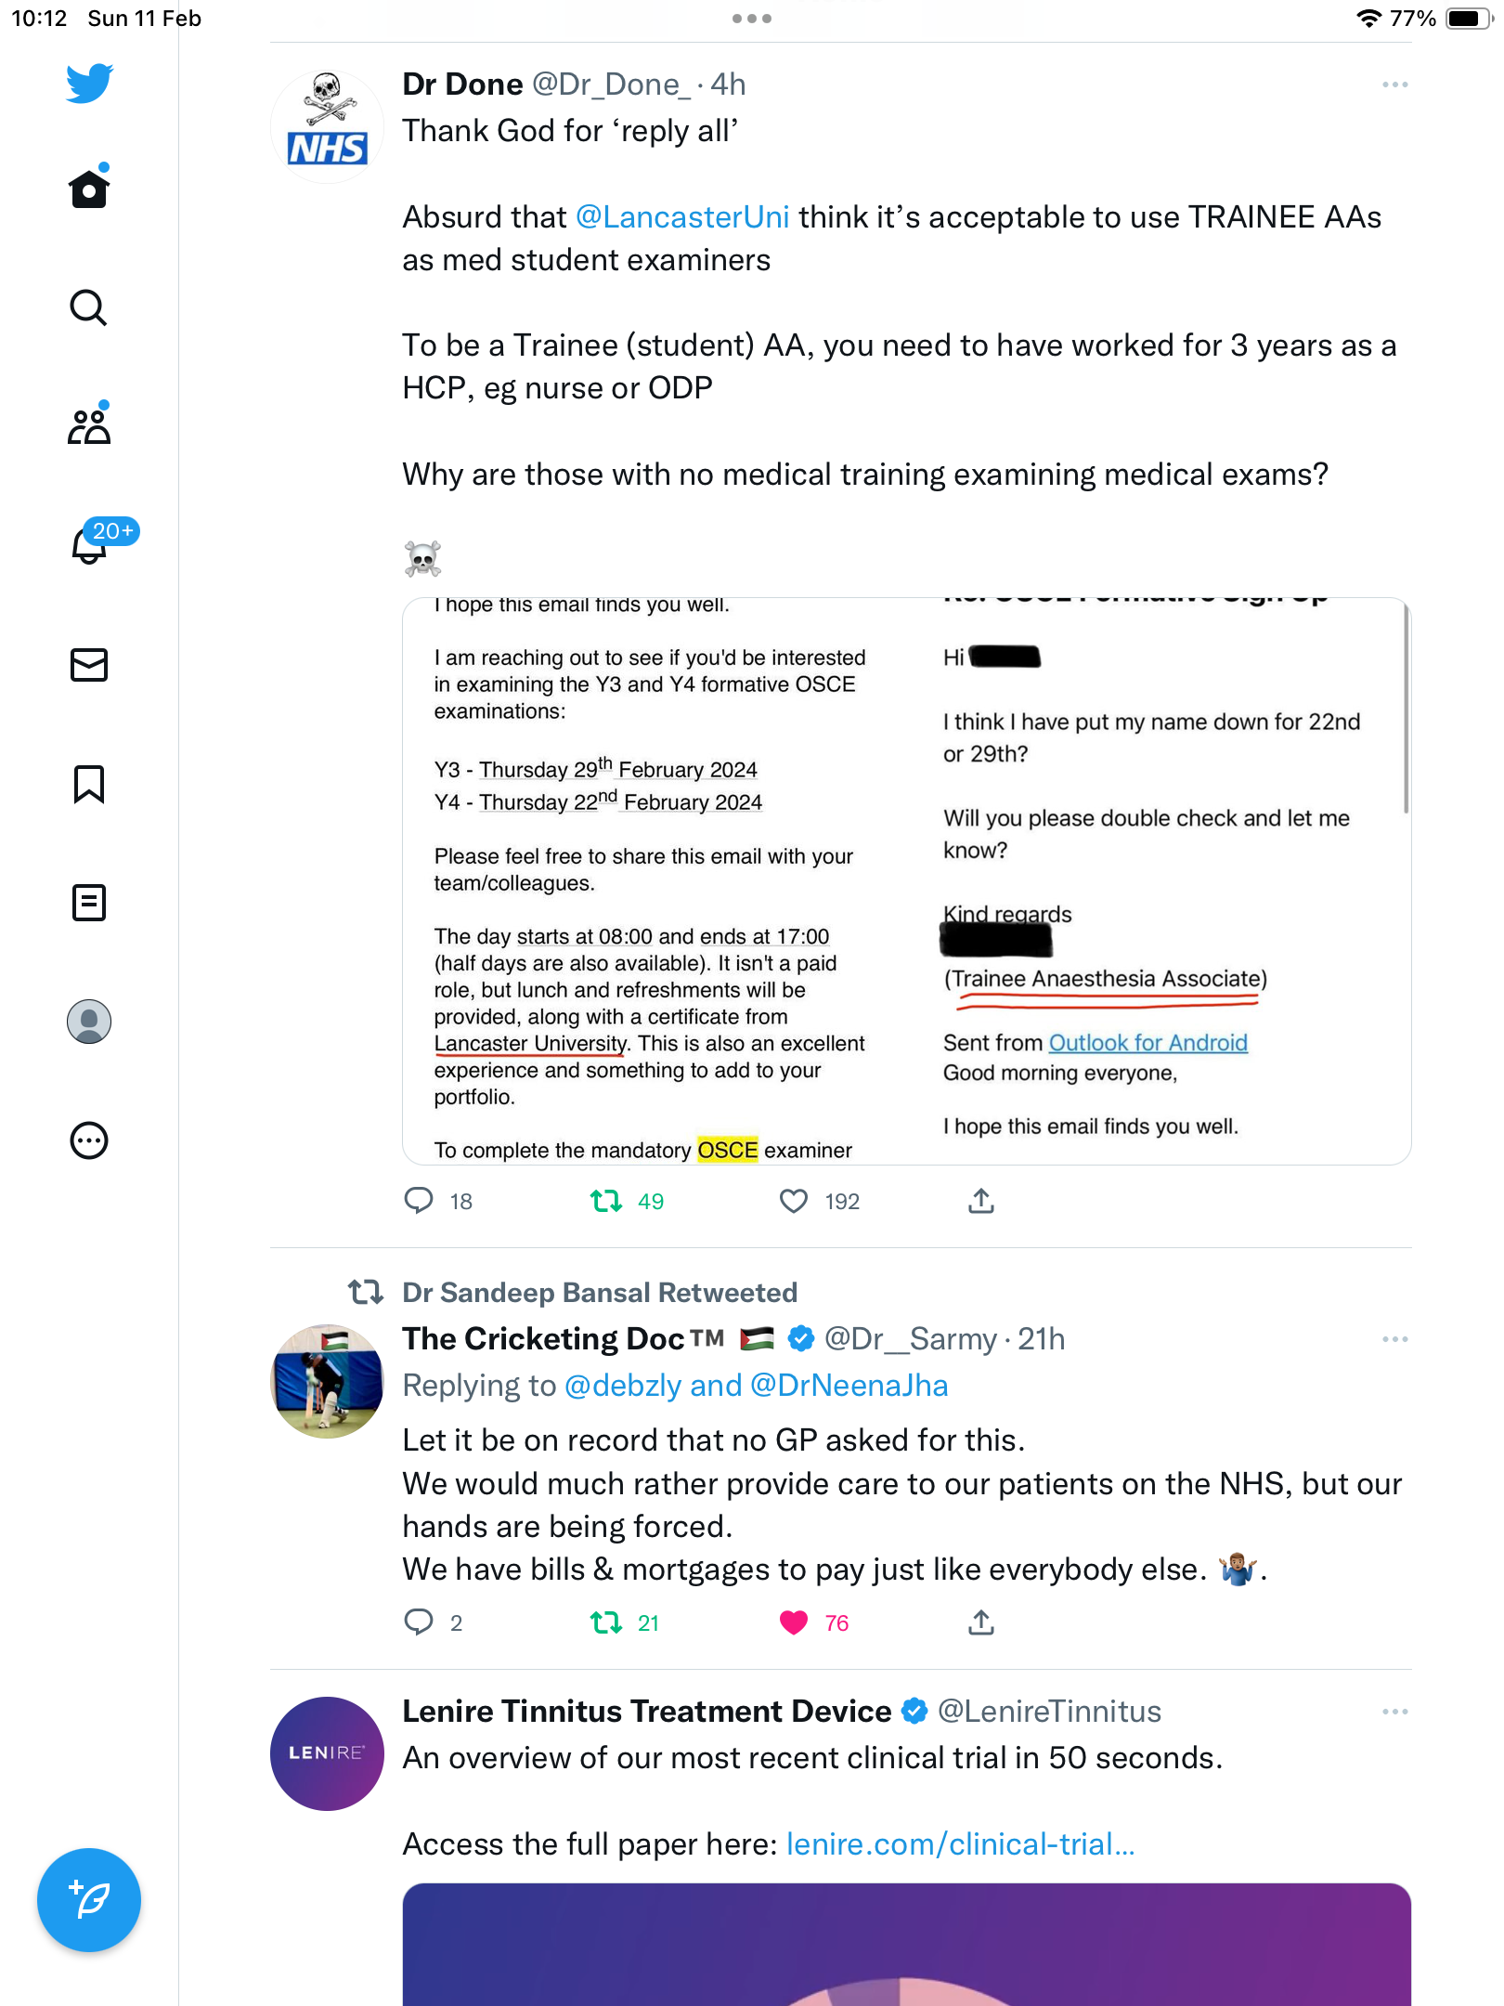Open the Messages envelope icon
1504x2006 pixels.
(x=89, y=665)
